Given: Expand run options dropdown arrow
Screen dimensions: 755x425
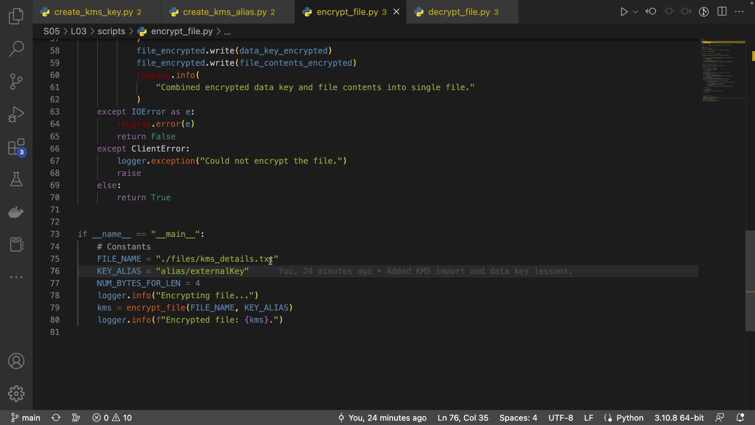Looking at the screenshot, I should click(x=635, y=12).
